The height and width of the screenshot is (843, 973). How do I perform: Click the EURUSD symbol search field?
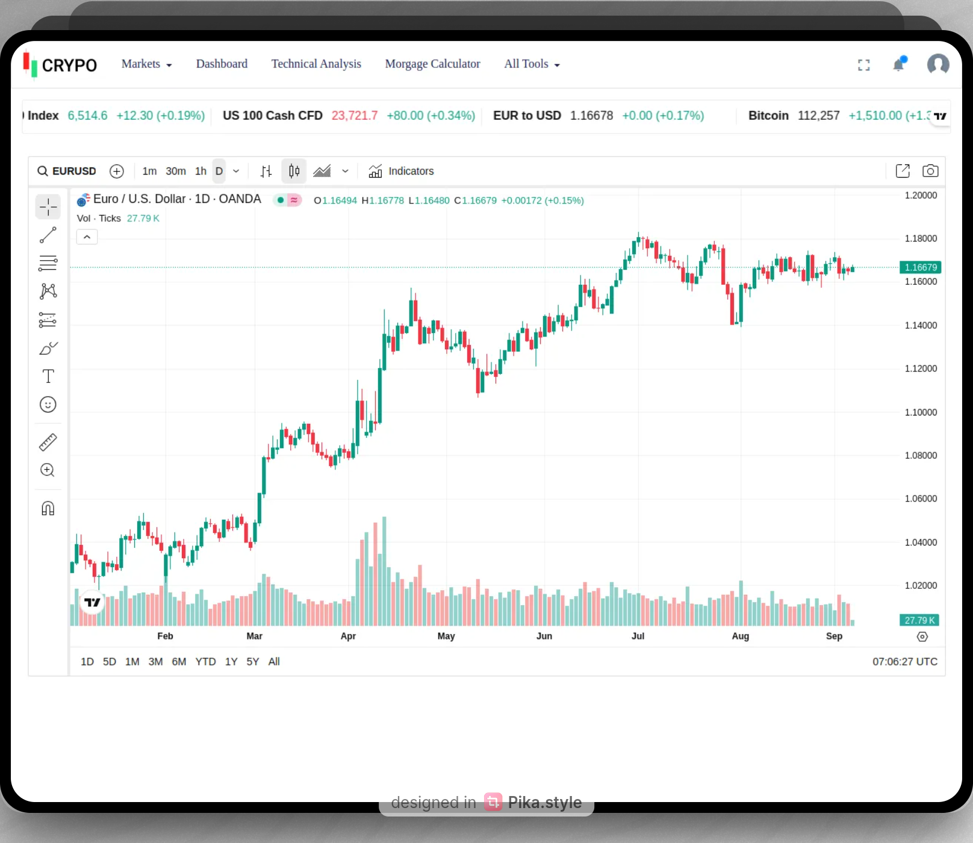point(67,171)
